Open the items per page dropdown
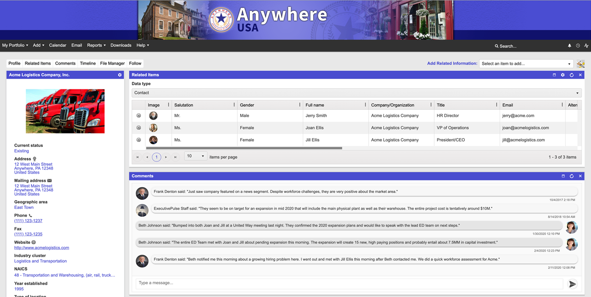Image resolution: width=591 pixels, height=297 pixels. [x=195, y=156]
